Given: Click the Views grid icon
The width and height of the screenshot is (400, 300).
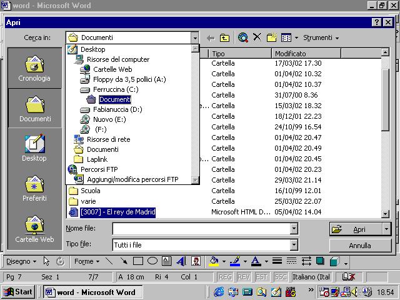Looking at the screenshot, I should [286, 37].
